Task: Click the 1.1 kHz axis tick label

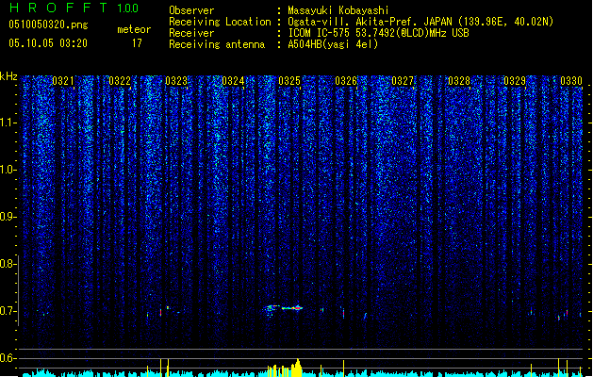Action: (x=7, y=123)
